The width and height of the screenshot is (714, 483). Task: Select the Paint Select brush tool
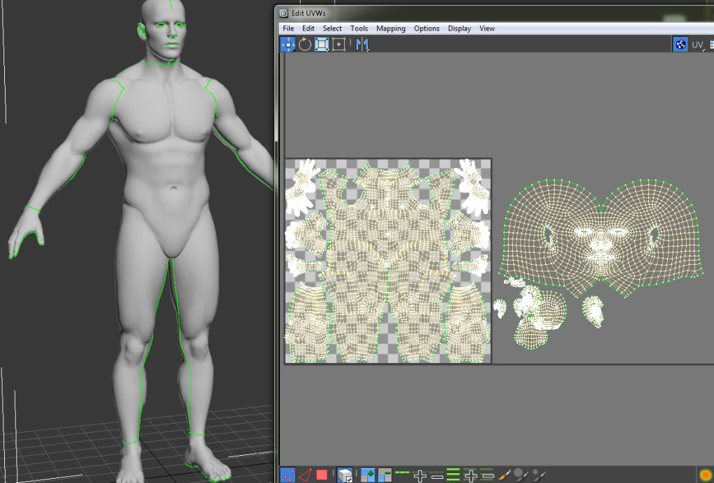coord(505,475)
